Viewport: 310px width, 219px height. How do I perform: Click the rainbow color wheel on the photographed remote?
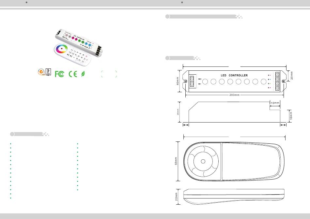61,48
